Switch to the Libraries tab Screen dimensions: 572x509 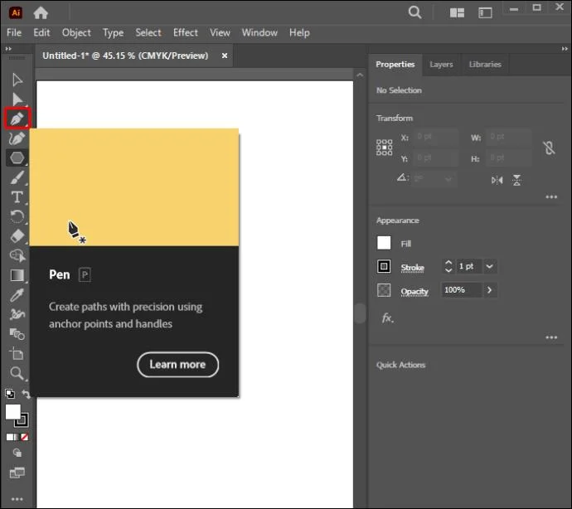485,65
